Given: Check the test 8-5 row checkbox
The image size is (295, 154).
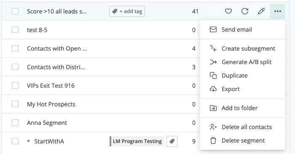Looking at the screenshot, I should click(15, 30).
